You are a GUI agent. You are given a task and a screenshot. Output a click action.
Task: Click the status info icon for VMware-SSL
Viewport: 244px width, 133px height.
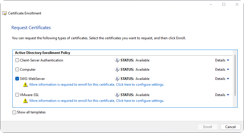[117, 95]
